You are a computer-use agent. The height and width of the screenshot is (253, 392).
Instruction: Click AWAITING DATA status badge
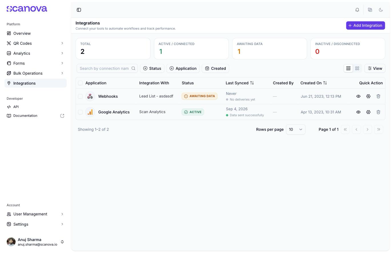click(x=199, y=96)
